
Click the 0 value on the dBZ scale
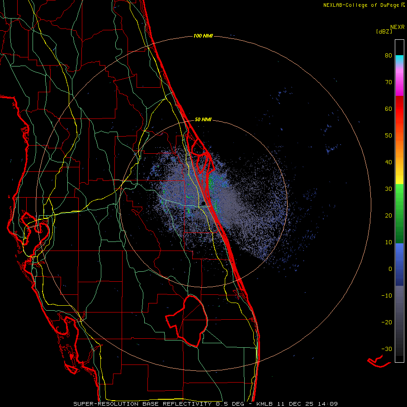[390, 269]
